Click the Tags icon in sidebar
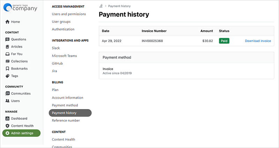Image resolution: width=279 pixels, height=148 pixels. pyautogui.click(x=7, y=76)
